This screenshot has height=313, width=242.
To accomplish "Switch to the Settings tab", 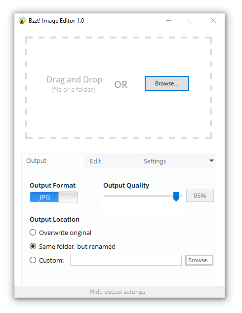I will click(x=155, y=161).
